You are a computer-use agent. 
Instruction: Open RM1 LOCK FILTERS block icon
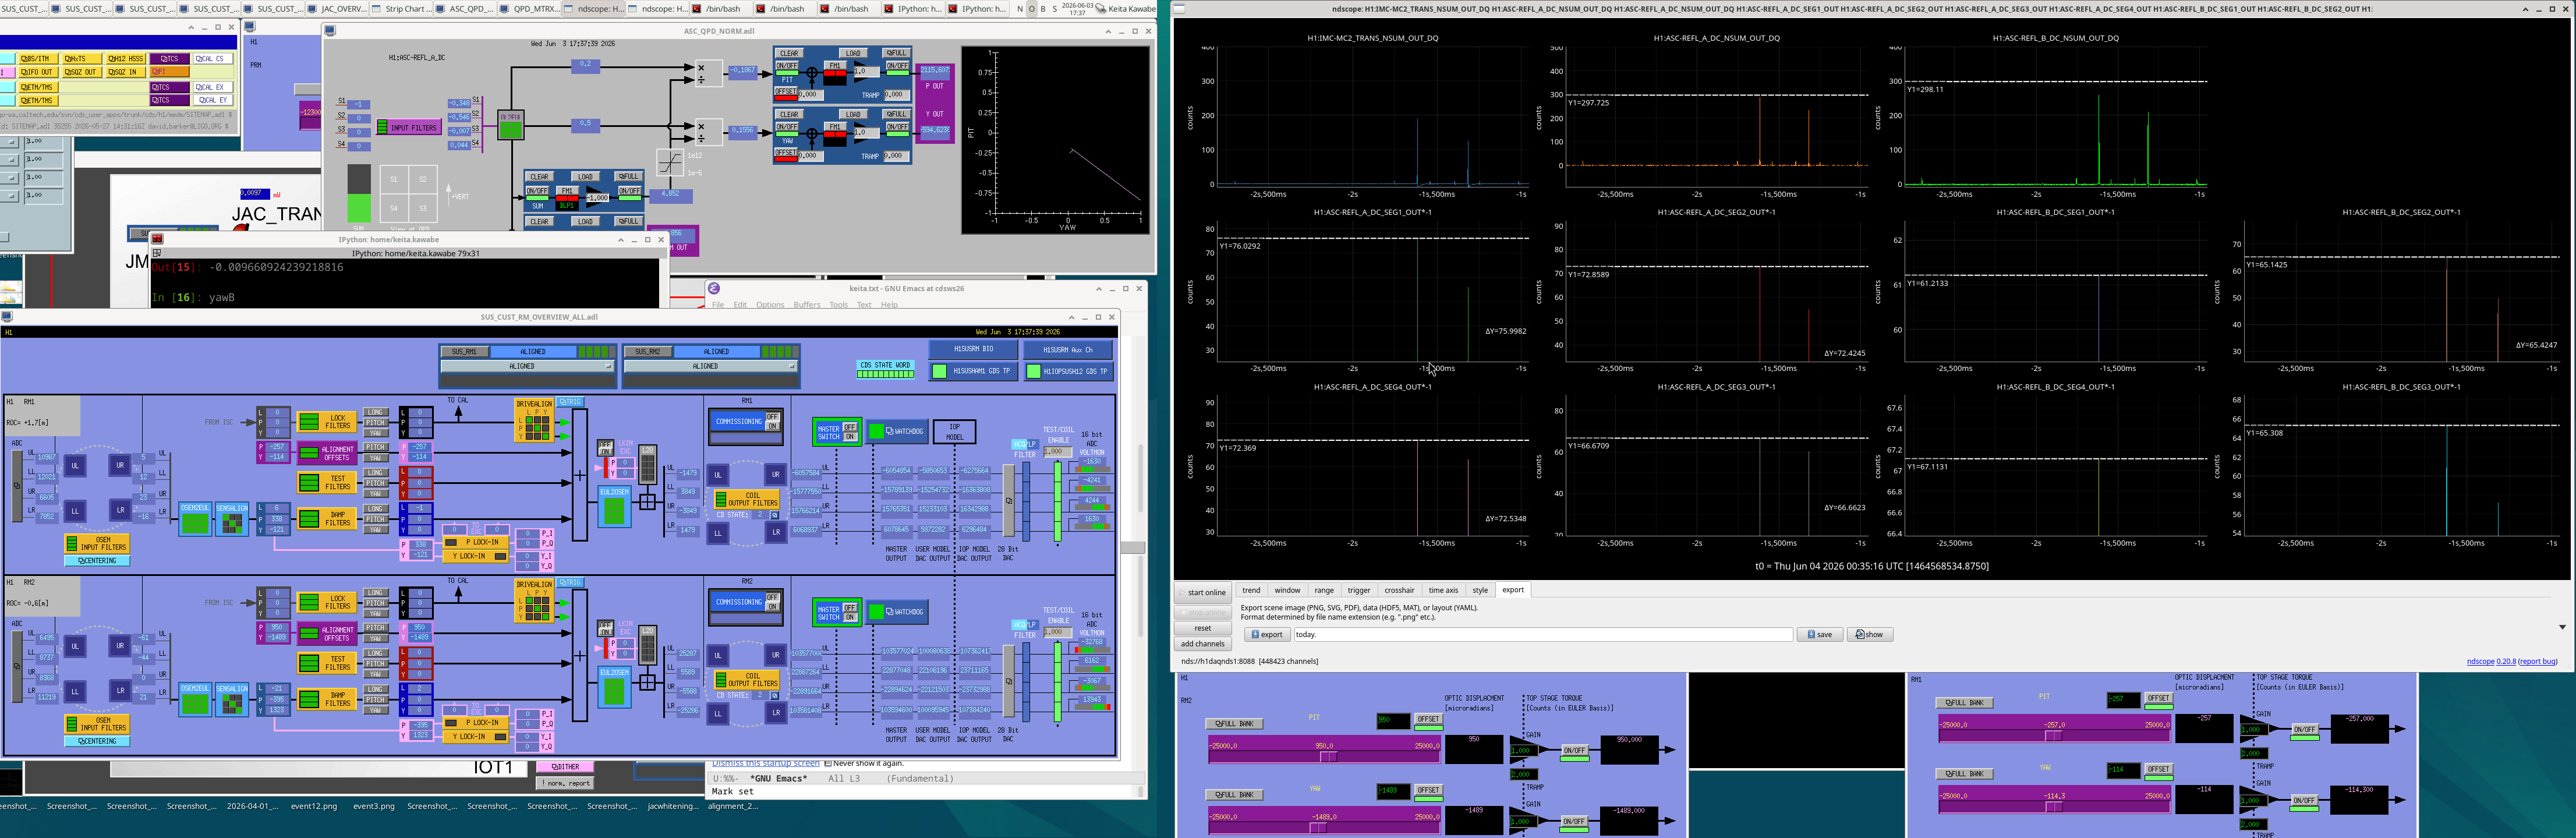pos(327,422)
